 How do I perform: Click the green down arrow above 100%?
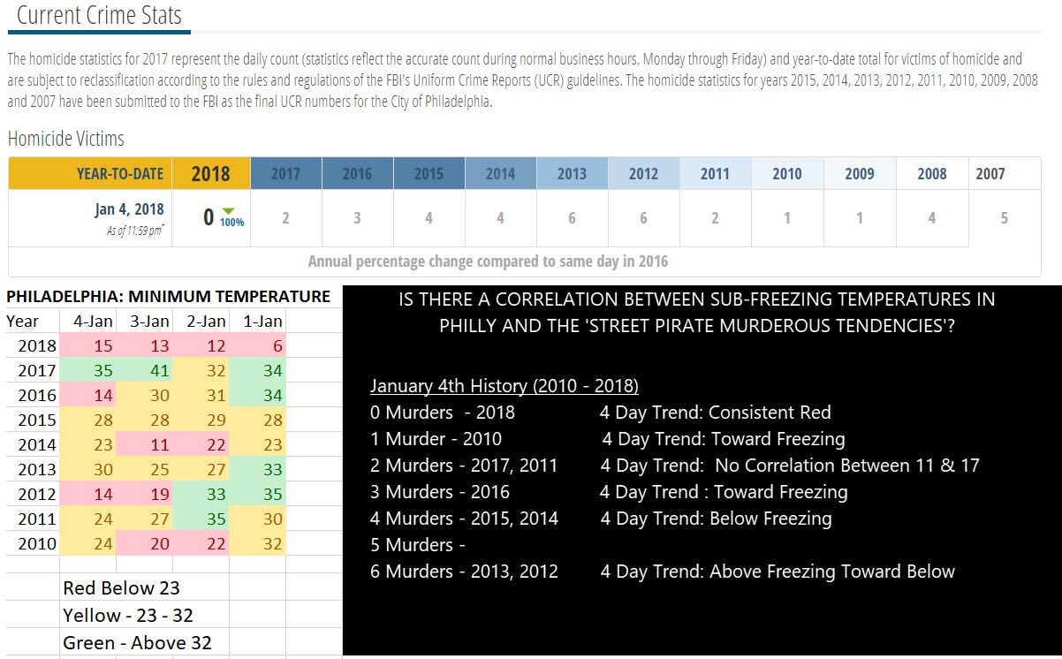[x=229, y=210]
